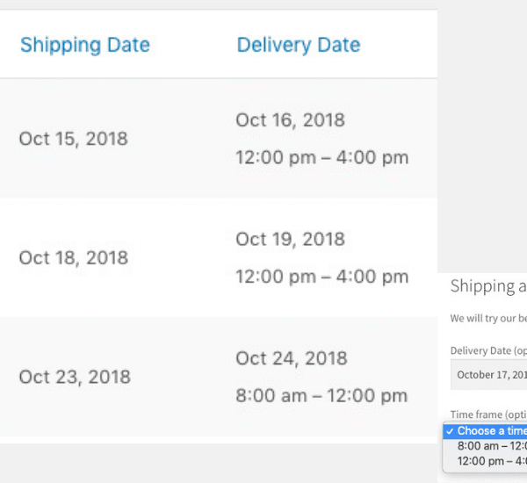Image resolution: width=527 pixels, height=483 pixels.
Task: Click the Time frame optional label
Action: 488,415
